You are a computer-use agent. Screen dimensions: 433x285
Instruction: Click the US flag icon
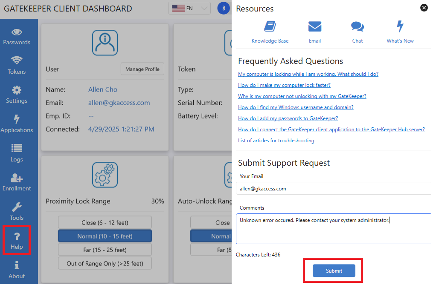point(178,8)
